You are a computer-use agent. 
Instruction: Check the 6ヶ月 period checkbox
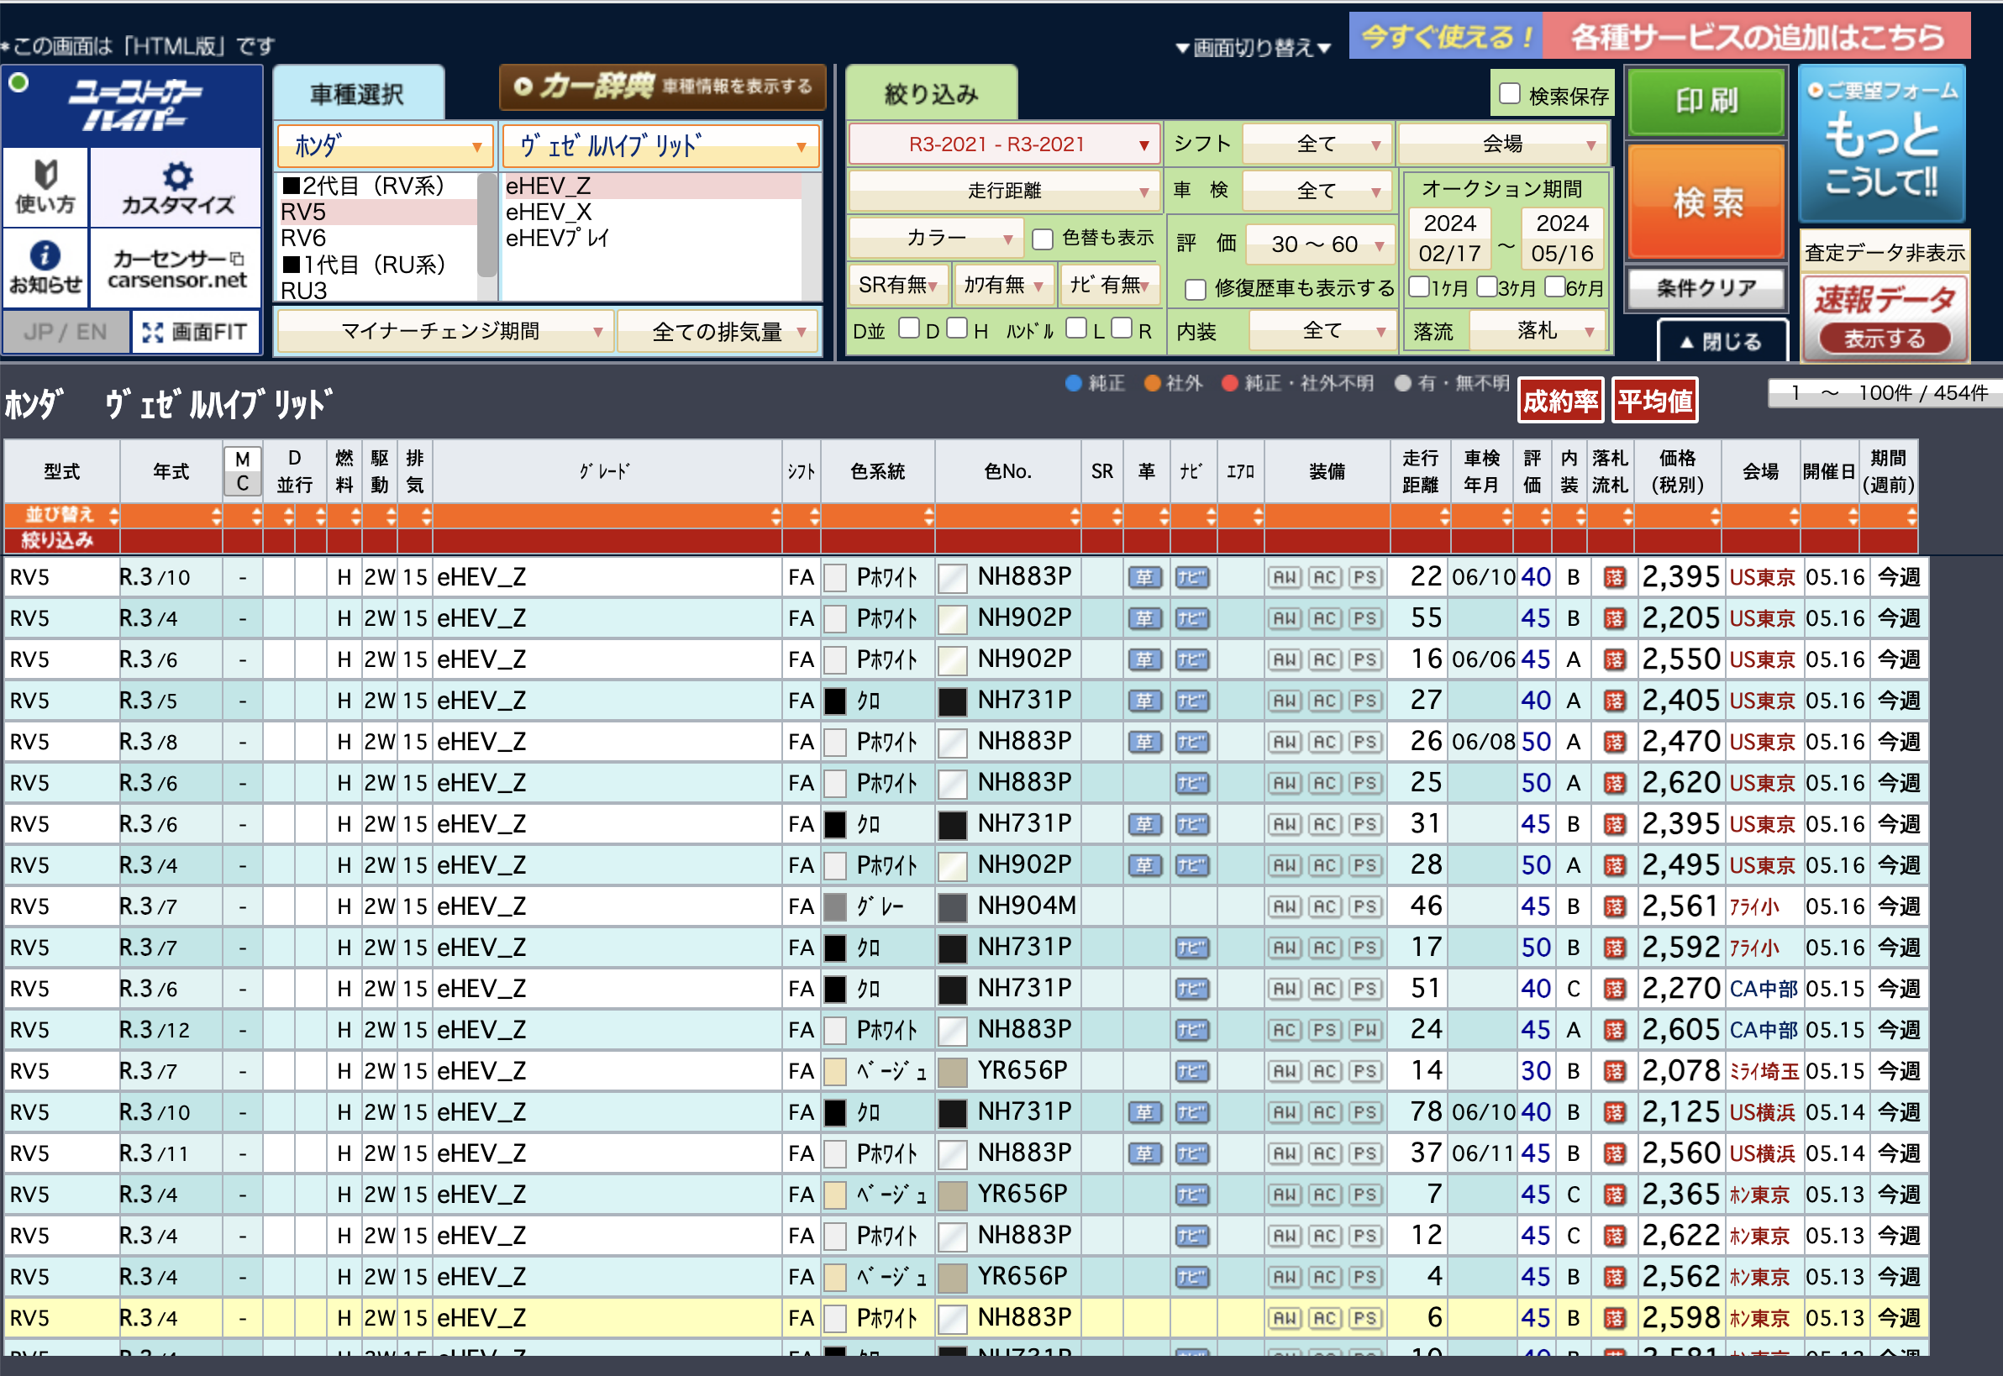point(1554,286)
